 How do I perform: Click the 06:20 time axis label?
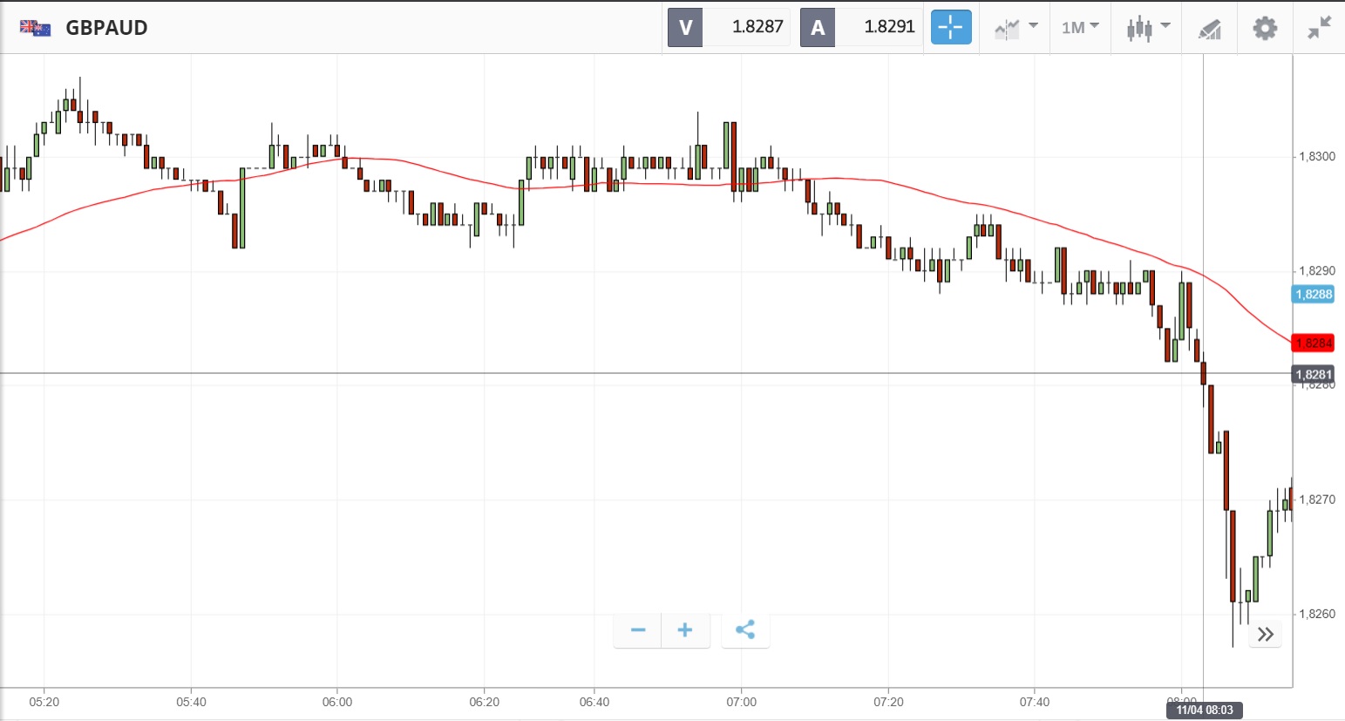coord(485,702)
